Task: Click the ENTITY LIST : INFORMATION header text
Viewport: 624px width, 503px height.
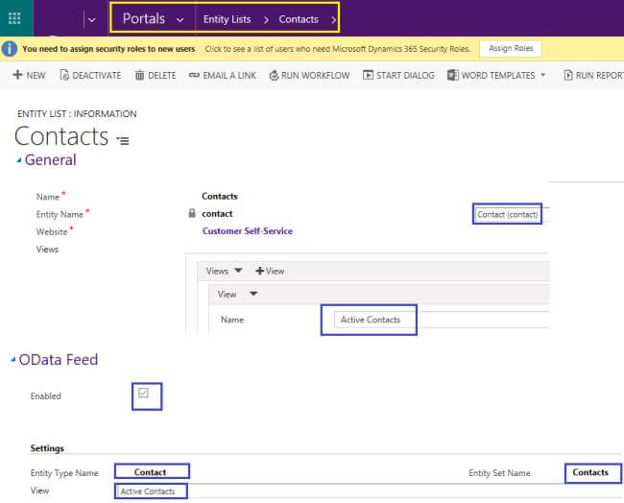Action: coord(77,114)
